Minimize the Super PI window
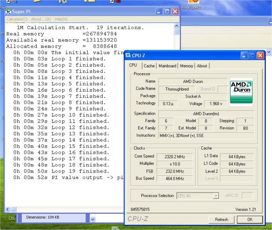The width and height of the screenshot is (272, 230). coord(159,11)
